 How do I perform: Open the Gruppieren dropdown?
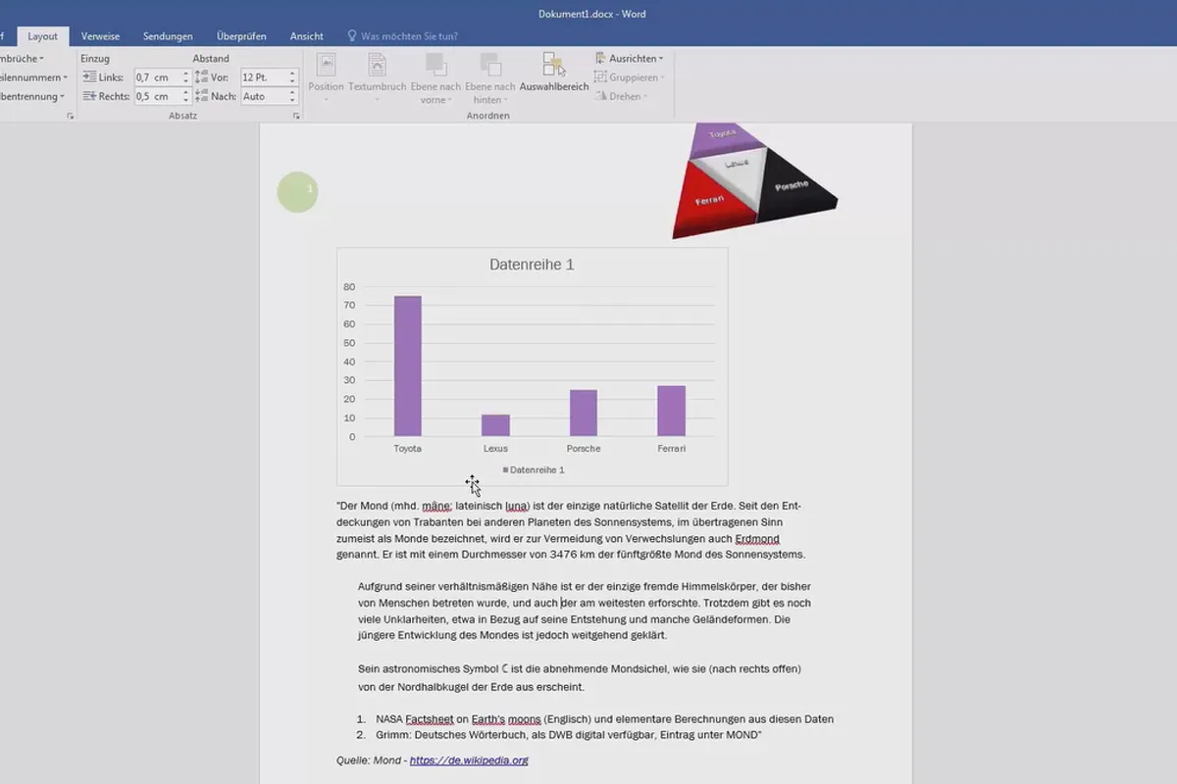(x=629, y=77)
